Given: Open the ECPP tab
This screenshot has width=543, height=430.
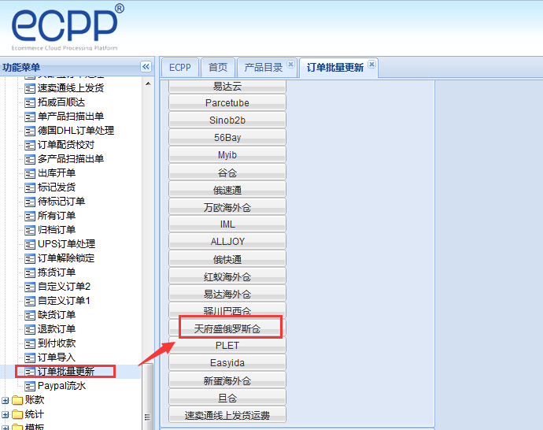Looking at the screenshot, I should click(180, 68).
